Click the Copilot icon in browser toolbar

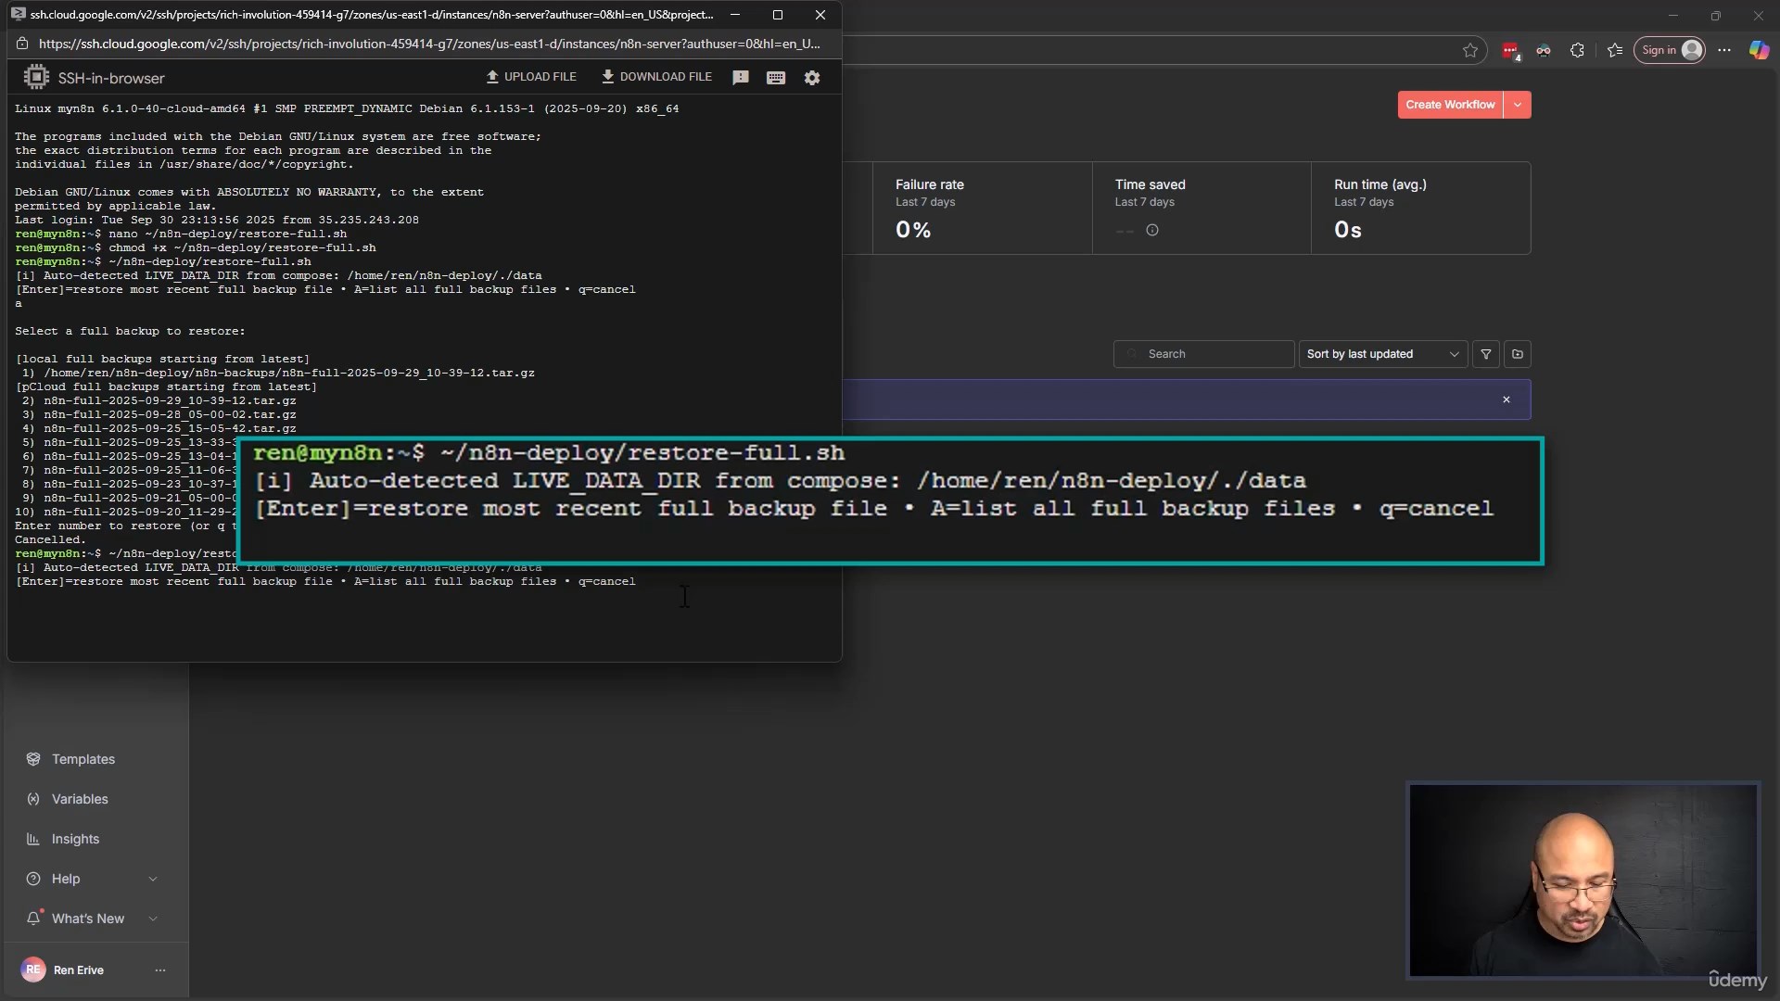(x=1759, y=51)
